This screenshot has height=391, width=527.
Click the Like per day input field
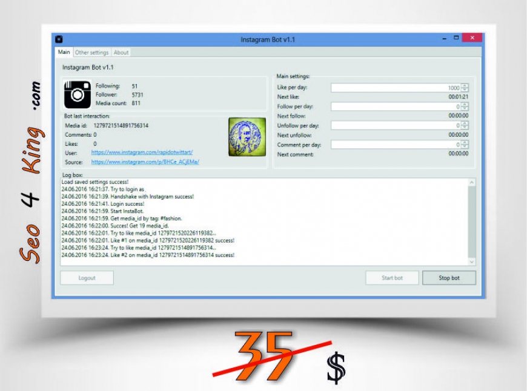coord(396,88)
